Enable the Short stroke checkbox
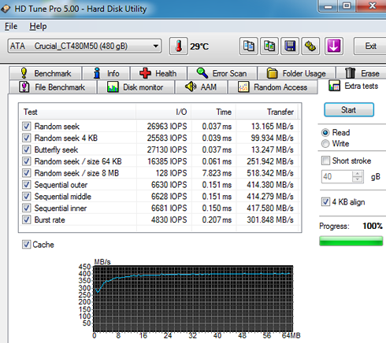This screenshot has width=386, height=343. (x=325, y=160)
